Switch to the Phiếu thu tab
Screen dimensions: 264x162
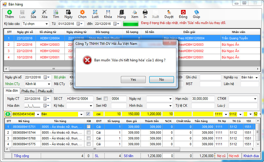tap(28, 91)
